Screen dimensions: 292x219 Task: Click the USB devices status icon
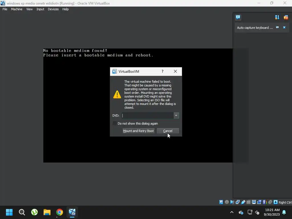243,202
